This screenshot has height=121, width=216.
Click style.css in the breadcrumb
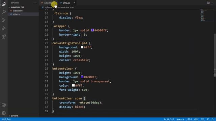48,7
